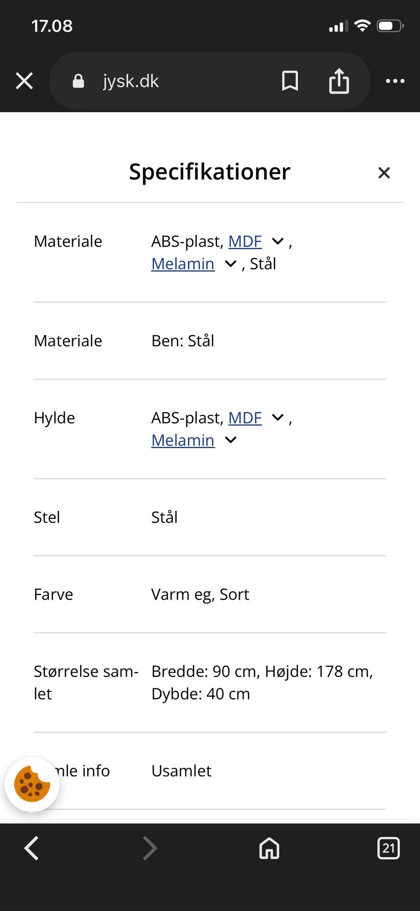Open the share sheet icon
Viewport: 420px width, 911px height.
click(339, 81)
